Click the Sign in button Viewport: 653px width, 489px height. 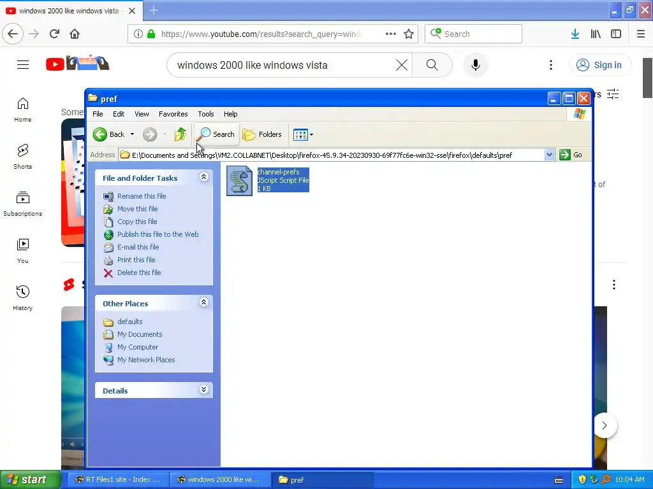coord(599,65)
